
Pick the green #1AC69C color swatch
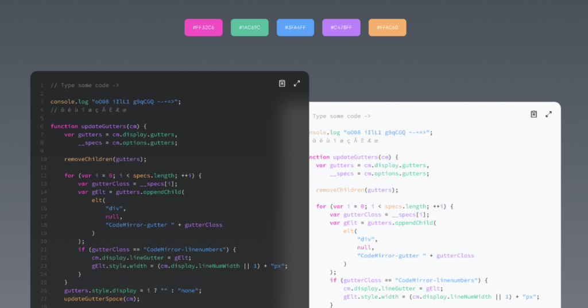[x=250, y=28]
